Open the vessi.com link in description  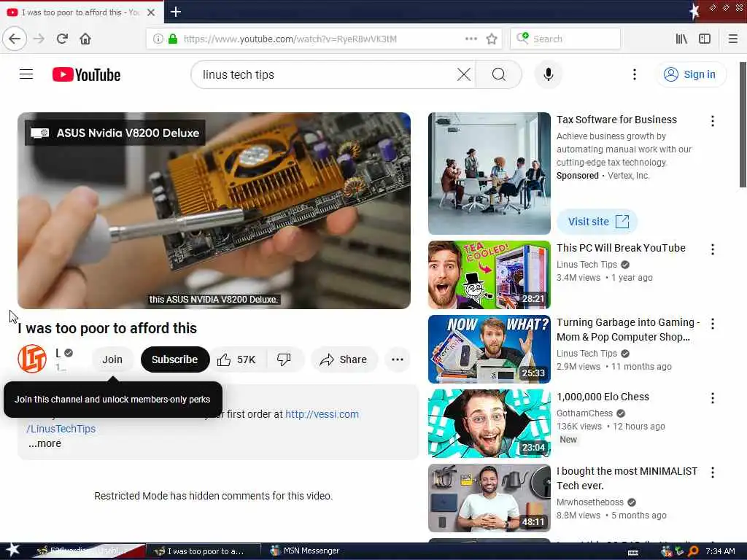click(x=322, y=414)
